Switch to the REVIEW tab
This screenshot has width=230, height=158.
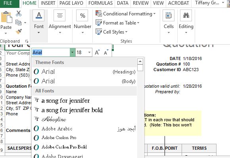click(140, 3)
